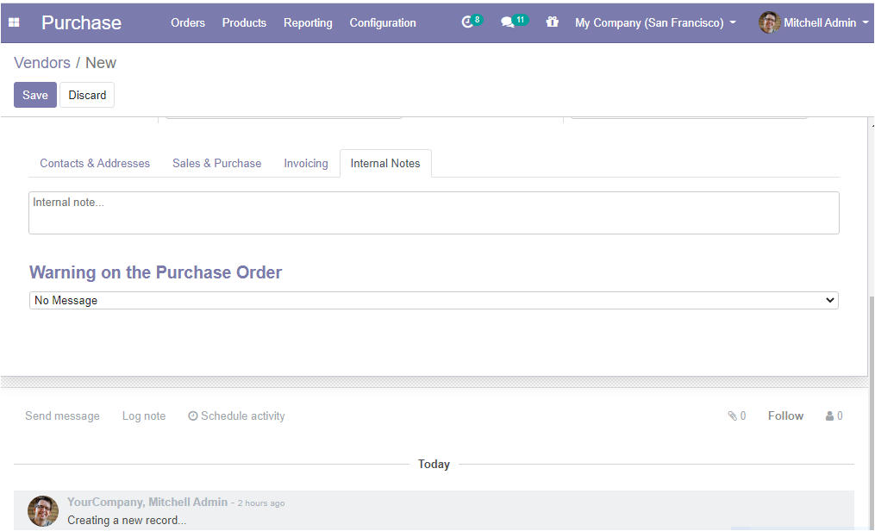Click 'Creating a new record...' message text

127,520
